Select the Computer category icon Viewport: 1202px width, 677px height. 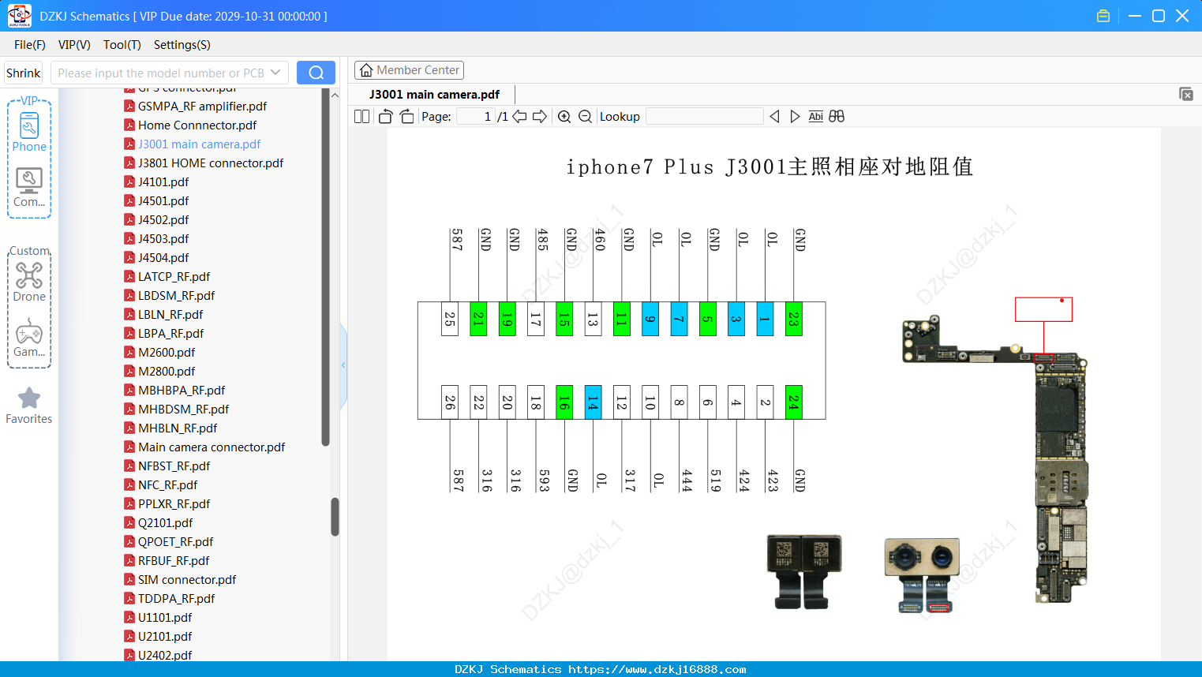coord(29,187)
